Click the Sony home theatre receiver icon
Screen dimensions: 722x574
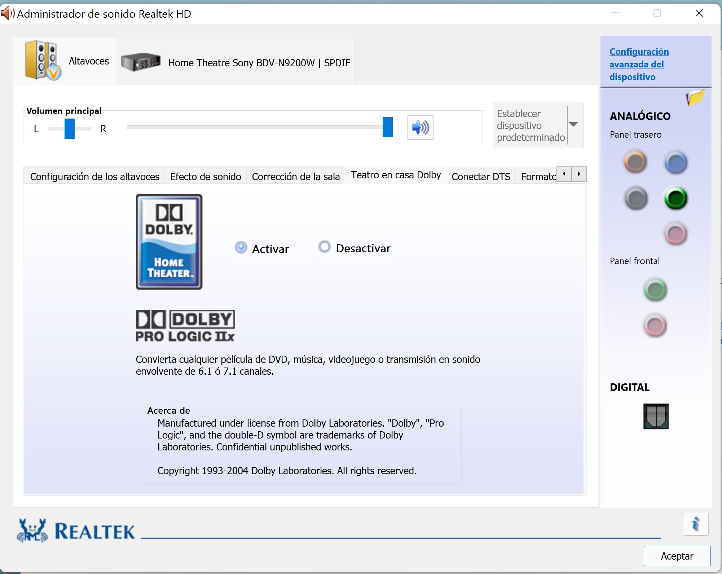[141, 62]
